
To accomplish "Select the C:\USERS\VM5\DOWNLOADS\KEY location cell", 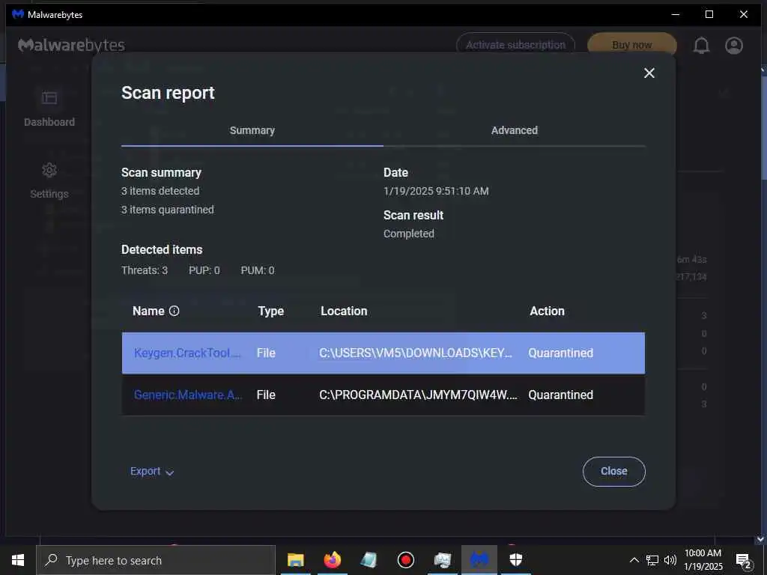I will pos(416,353).
